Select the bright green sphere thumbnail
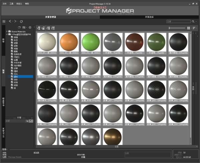200x163 pixels. coord(91,42)
